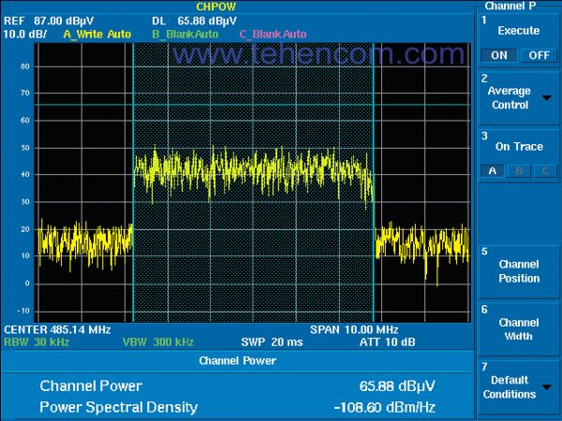Click the Power Spectral Density label

pyautogui.click(x=119, y=407)
